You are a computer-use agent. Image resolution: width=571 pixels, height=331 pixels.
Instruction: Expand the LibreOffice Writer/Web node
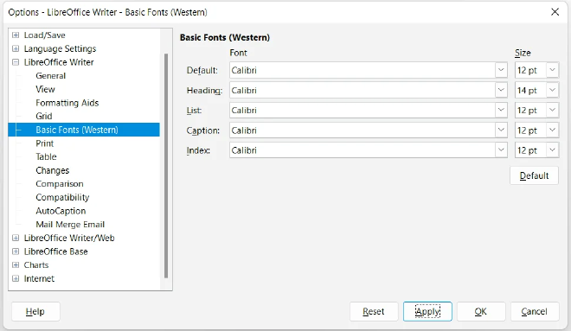click(16, 238)
